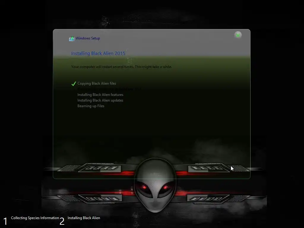Click the green checkmark beside Copying files
The width and height of the screenshot is (304, 228).
coord(74,84)
